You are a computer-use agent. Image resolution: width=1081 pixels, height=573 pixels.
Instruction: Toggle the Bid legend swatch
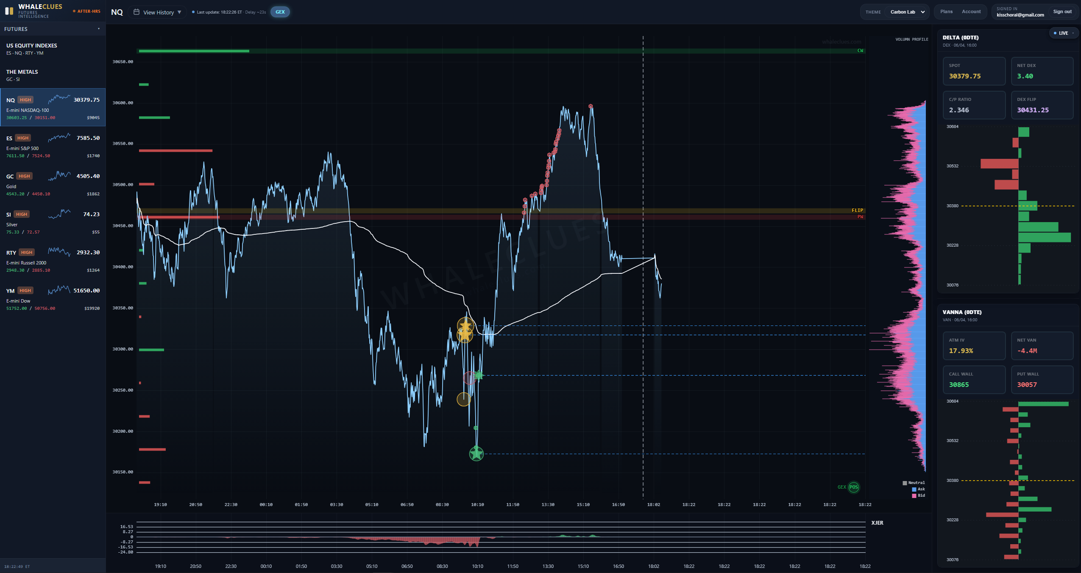pyautogui.click(x=914, y=496)
